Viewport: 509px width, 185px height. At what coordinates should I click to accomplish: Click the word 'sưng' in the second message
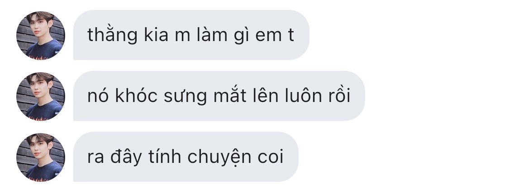[x=185, y=97]
